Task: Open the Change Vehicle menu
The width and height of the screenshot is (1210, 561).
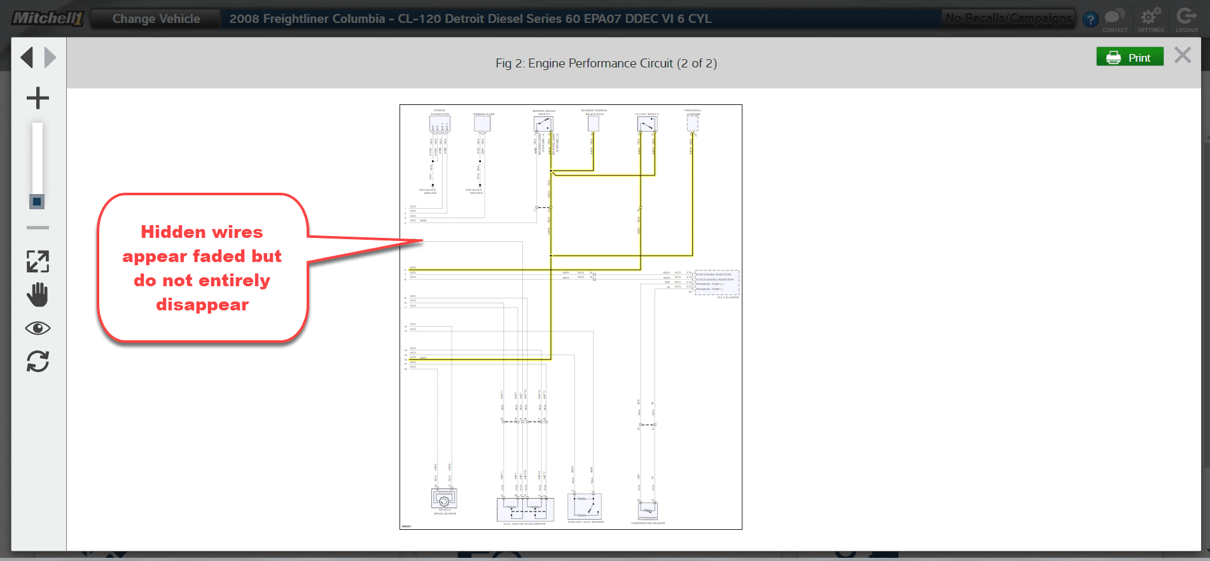Action: 156,19
